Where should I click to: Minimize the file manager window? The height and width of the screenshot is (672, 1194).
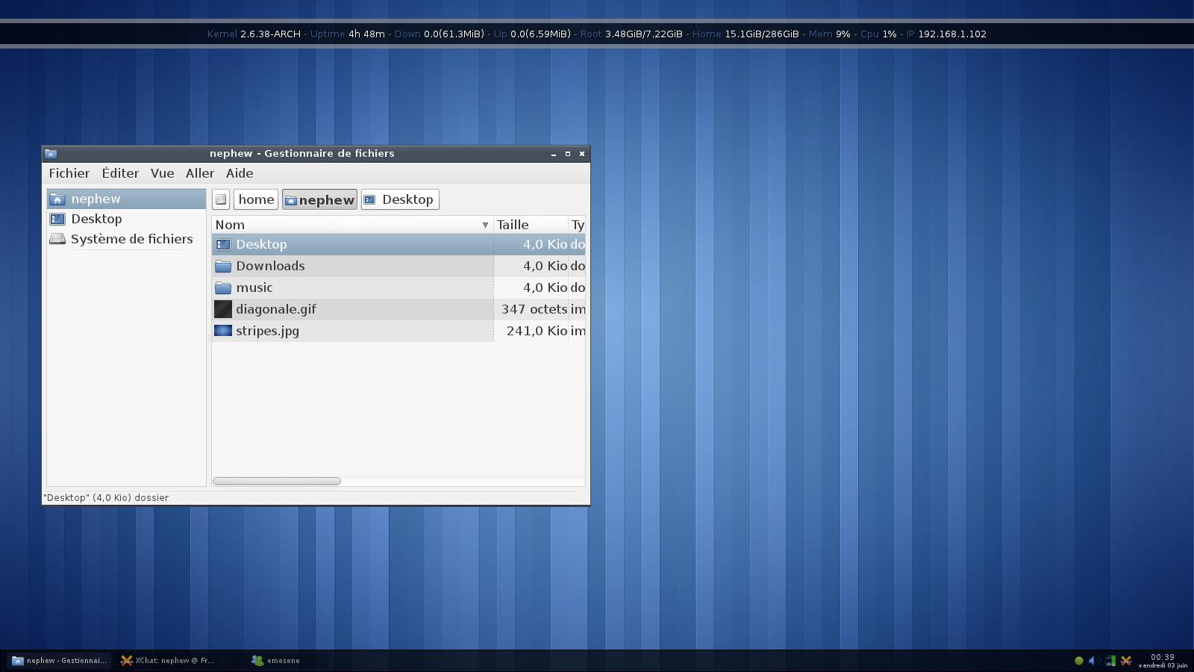[x=554, y=154]
